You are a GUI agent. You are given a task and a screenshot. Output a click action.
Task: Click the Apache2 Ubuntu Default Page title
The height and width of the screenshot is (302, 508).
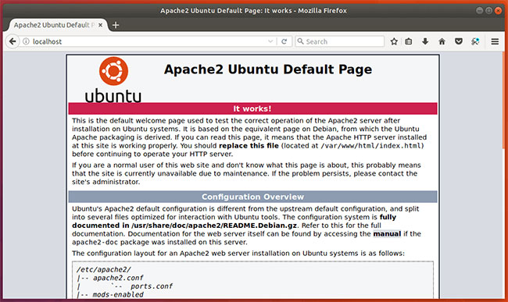click(x=268, y=69)
